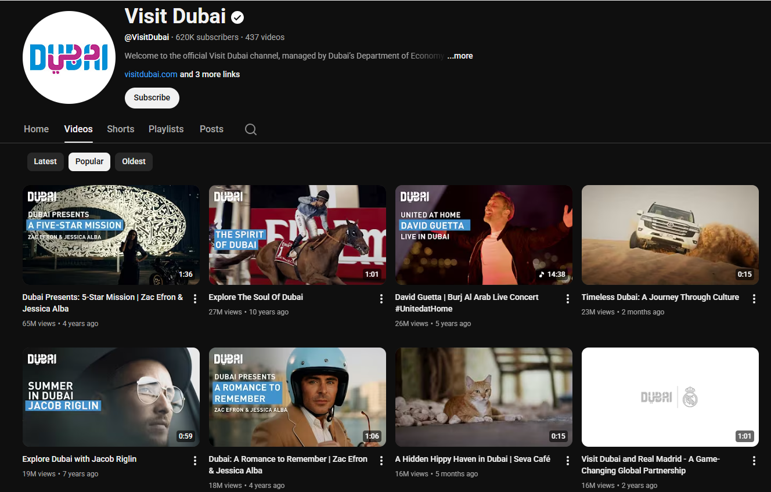Image resolution: width=771 pixels, height=492 pixels.
Task: Open 'David Guetta | Burj Al Arab' title
Action: [x=467, y=303]
